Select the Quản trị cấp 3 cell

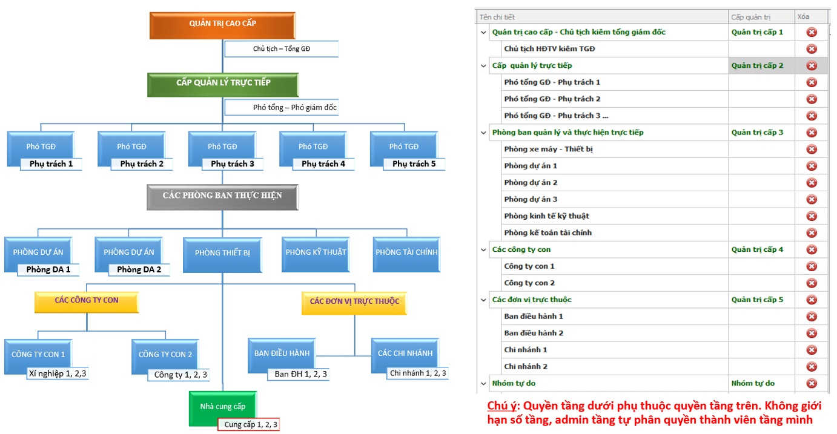[761, 133]
